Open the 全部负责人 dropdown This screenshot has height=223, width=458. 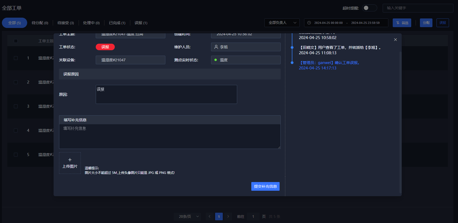(282, 23)
